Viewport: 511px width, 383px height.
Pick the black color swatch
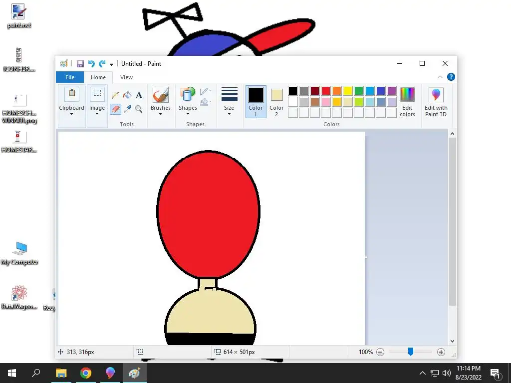click(x=292, y=91)
